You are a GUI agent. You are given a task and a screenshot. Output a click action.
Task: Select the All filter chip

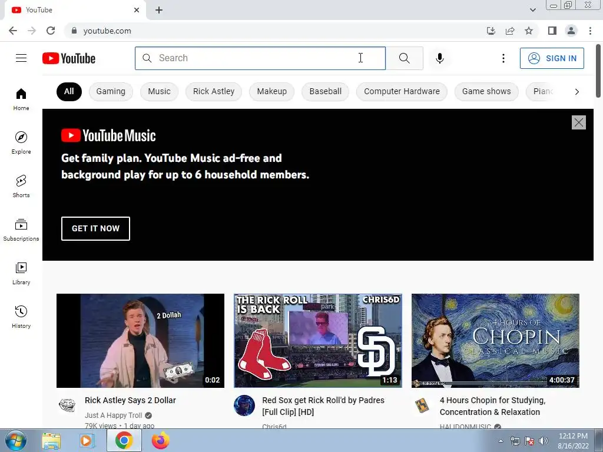pos(69,91)
